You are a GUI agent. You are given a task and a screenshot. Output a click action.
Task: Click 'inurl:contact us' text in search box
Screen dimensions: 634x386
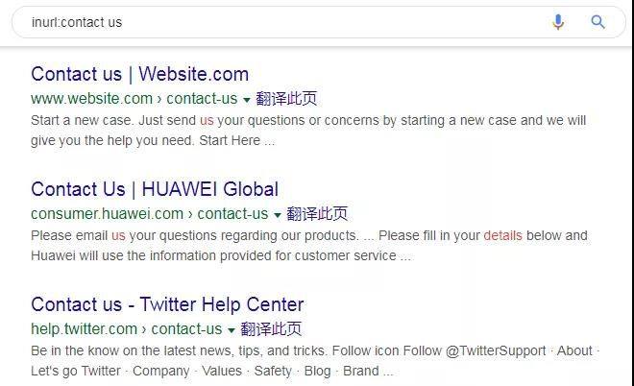tap(77, 22)
